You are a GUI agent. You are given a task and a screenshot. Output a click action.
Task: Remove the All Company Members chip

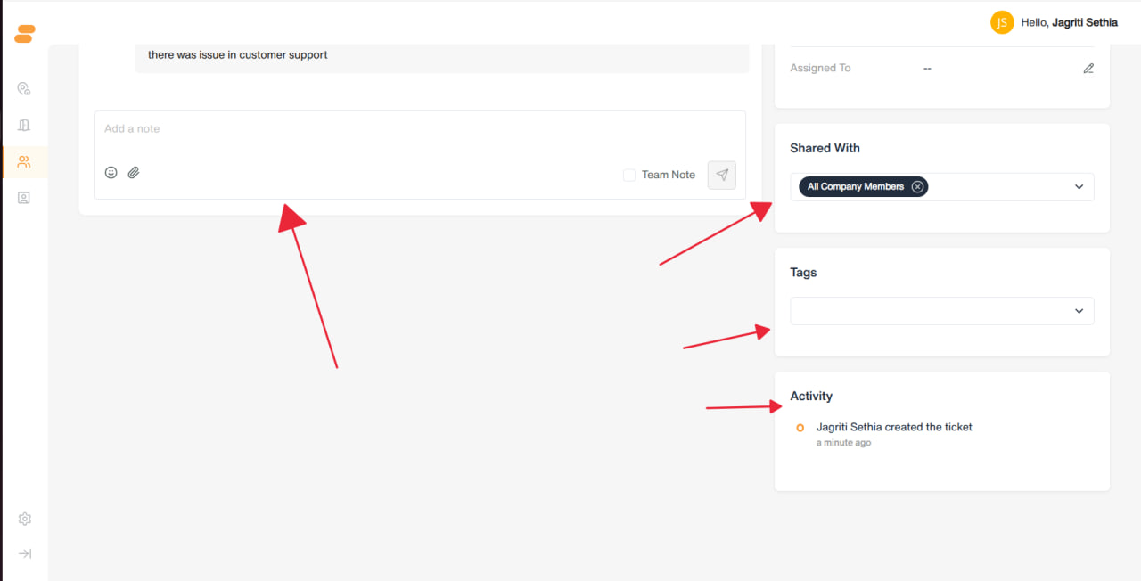click(917, 187)
